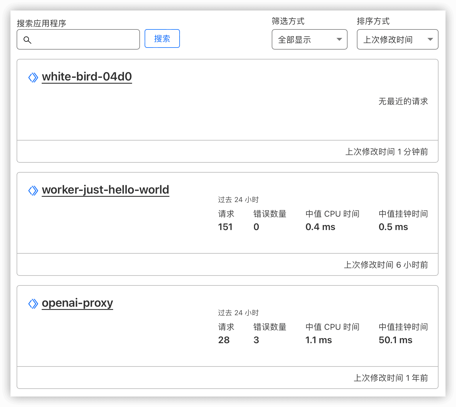This screenshot has height=407, width=456.
Task: Open the white-bird-04d0 worker link
Action: pos(87,77)
